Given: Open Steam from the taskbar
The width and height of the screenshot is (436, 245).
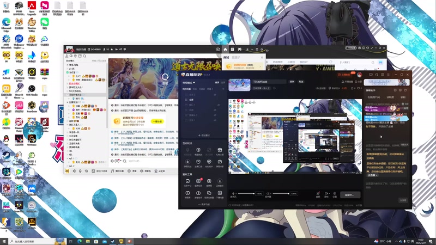Looking at the screenshot, I should (x=113, y=241).
